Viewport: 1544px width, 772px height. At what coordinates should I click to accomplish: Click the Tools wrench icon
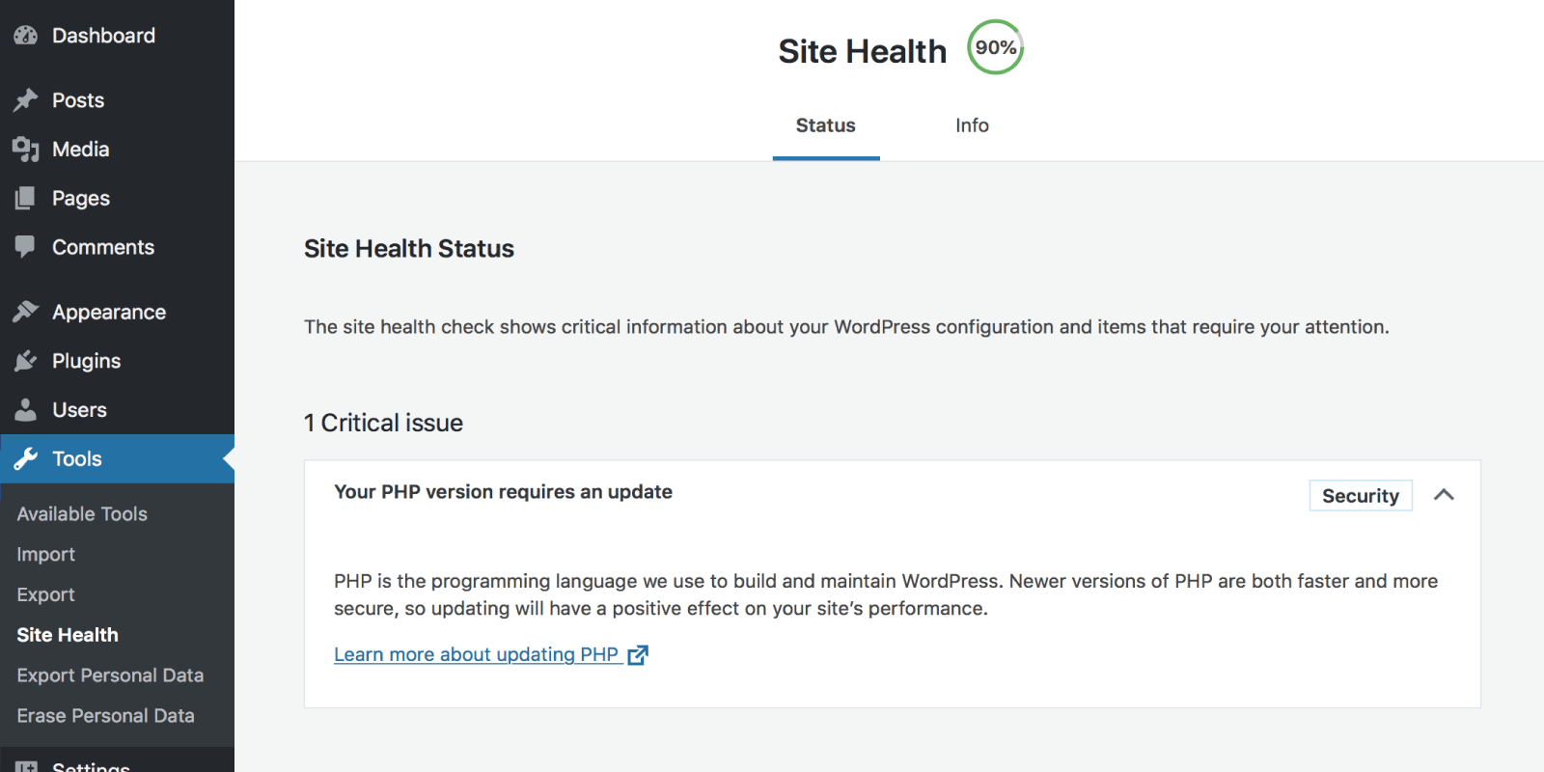pos(26,459)
